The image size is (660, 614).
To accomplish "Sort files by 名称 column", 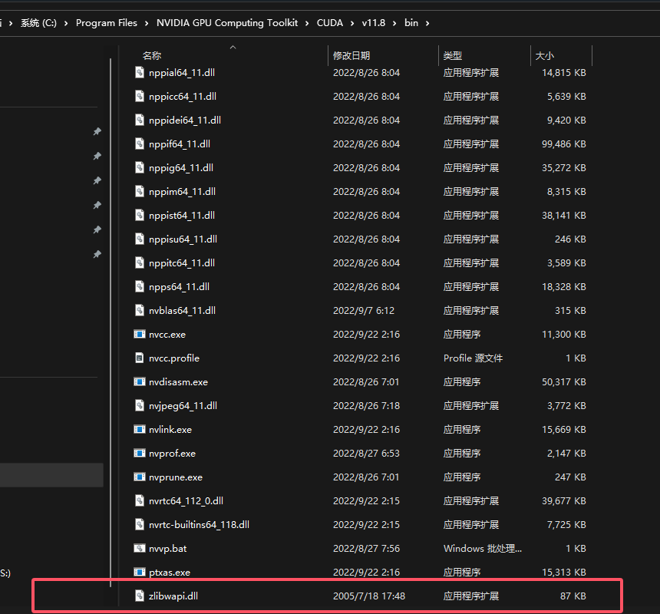I will pyautogui.click(x=152, y=55).
